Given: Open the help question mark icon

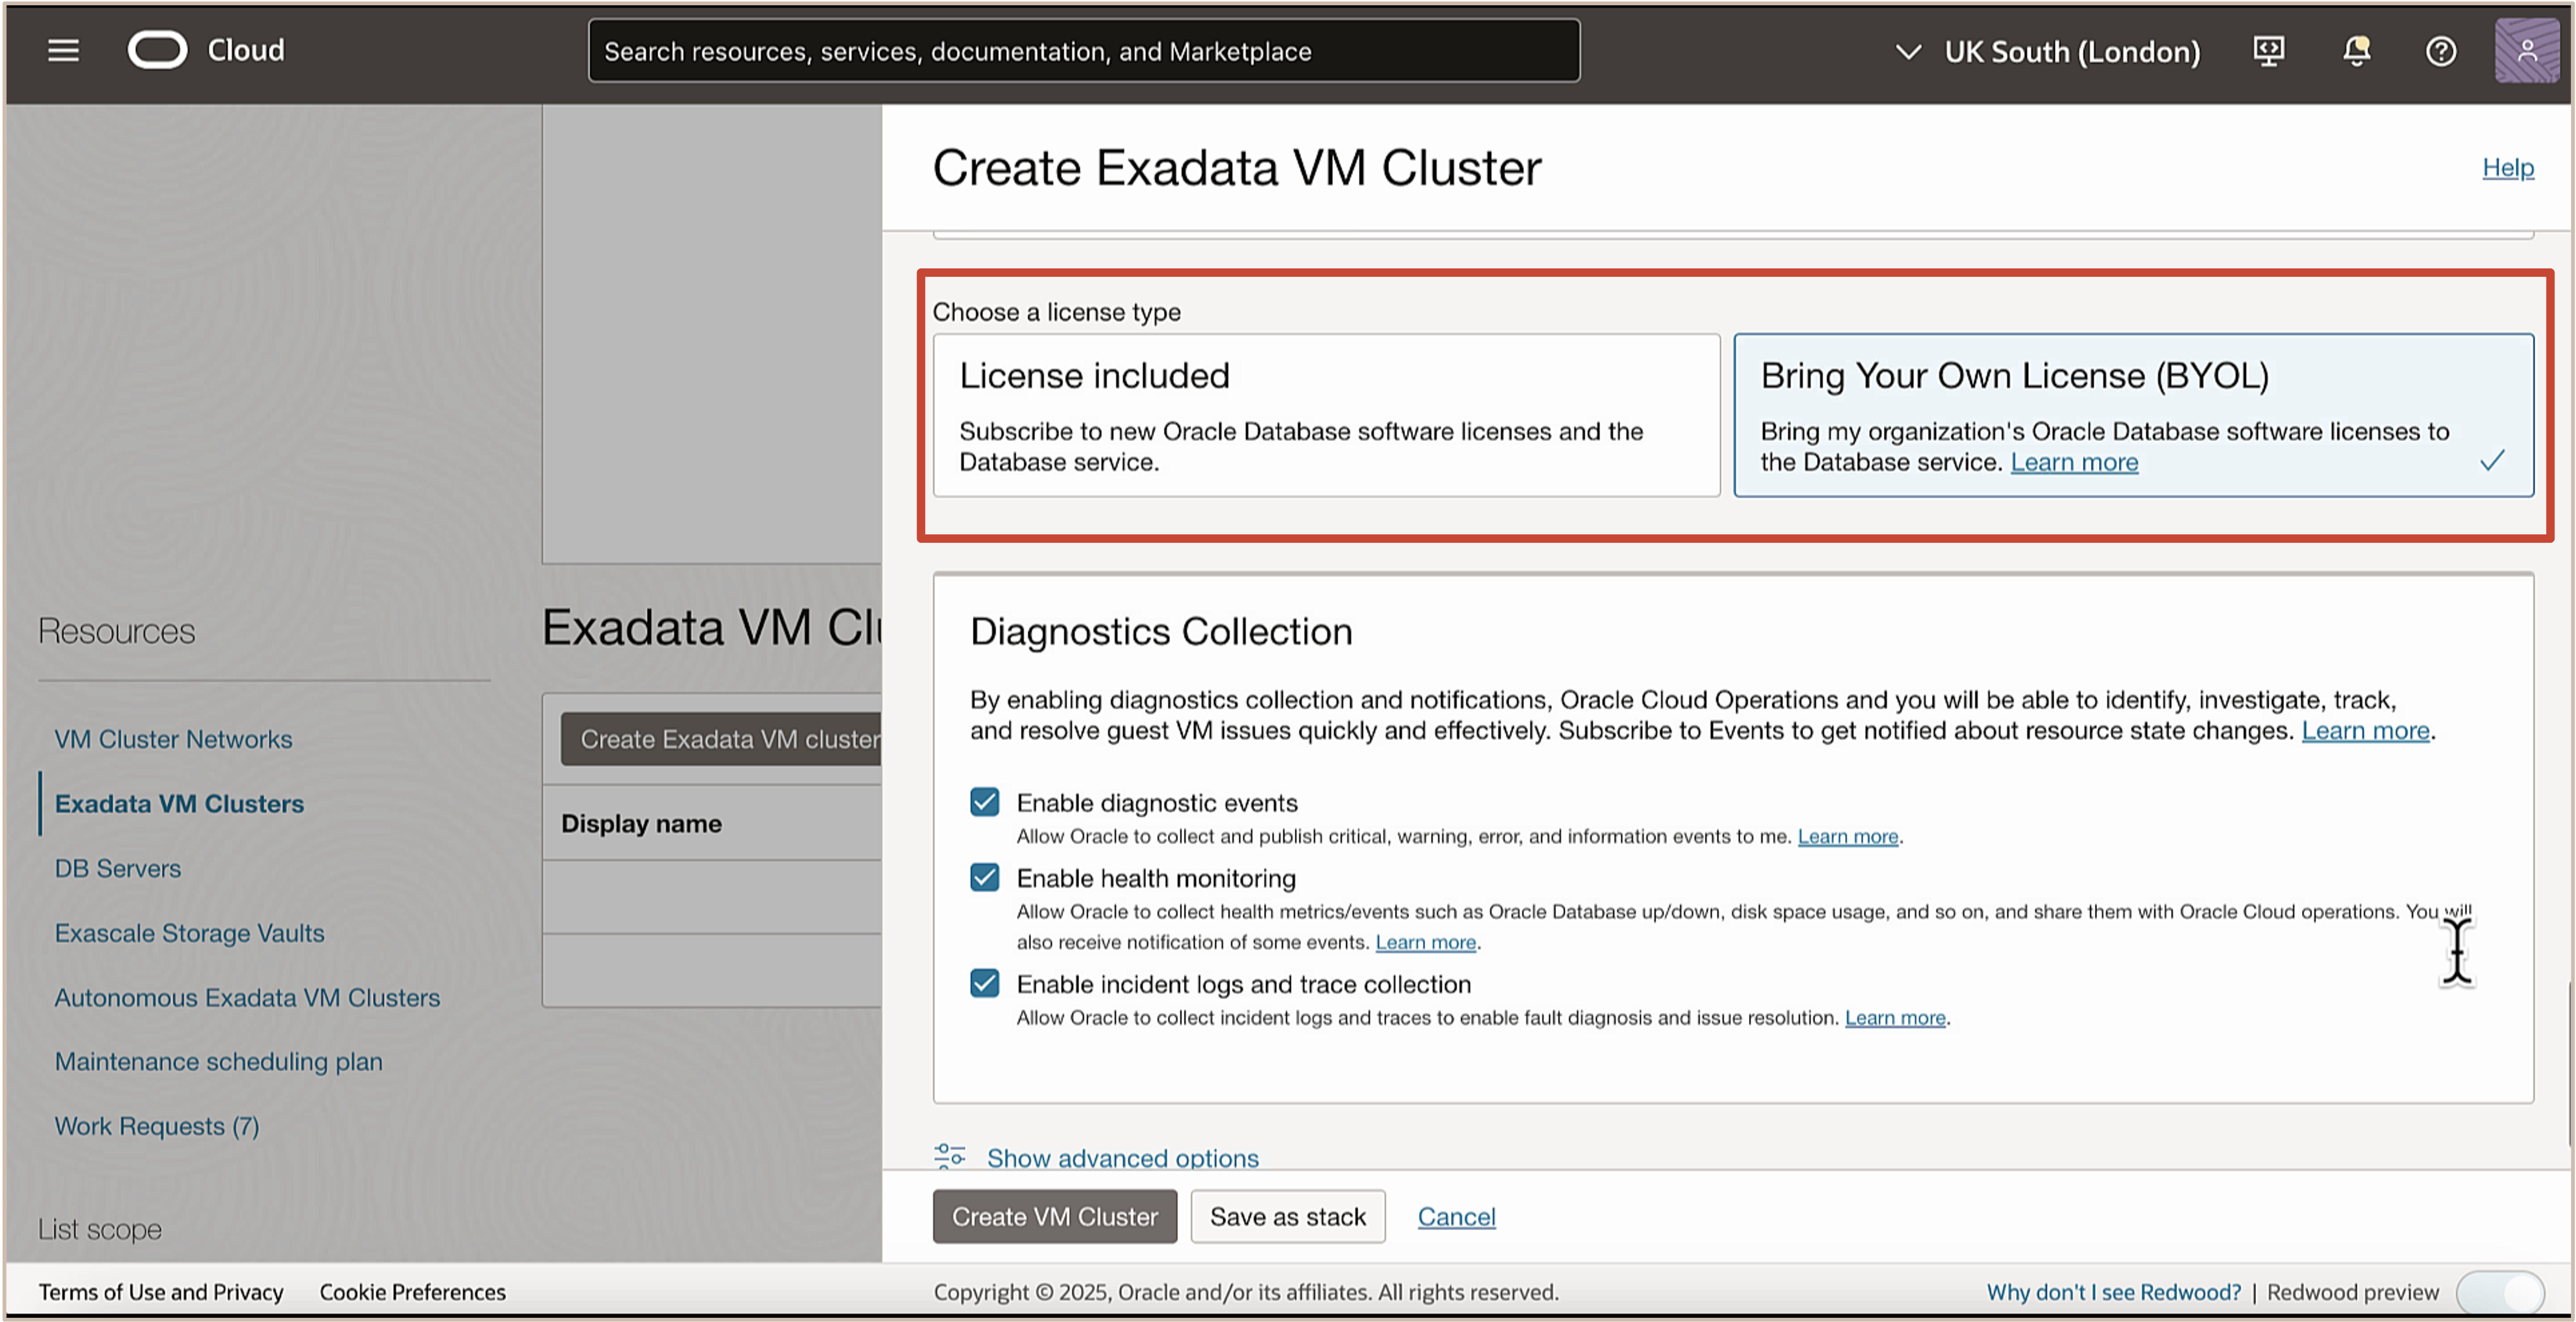Looking at the screenshot, I should pos(2441,51).
